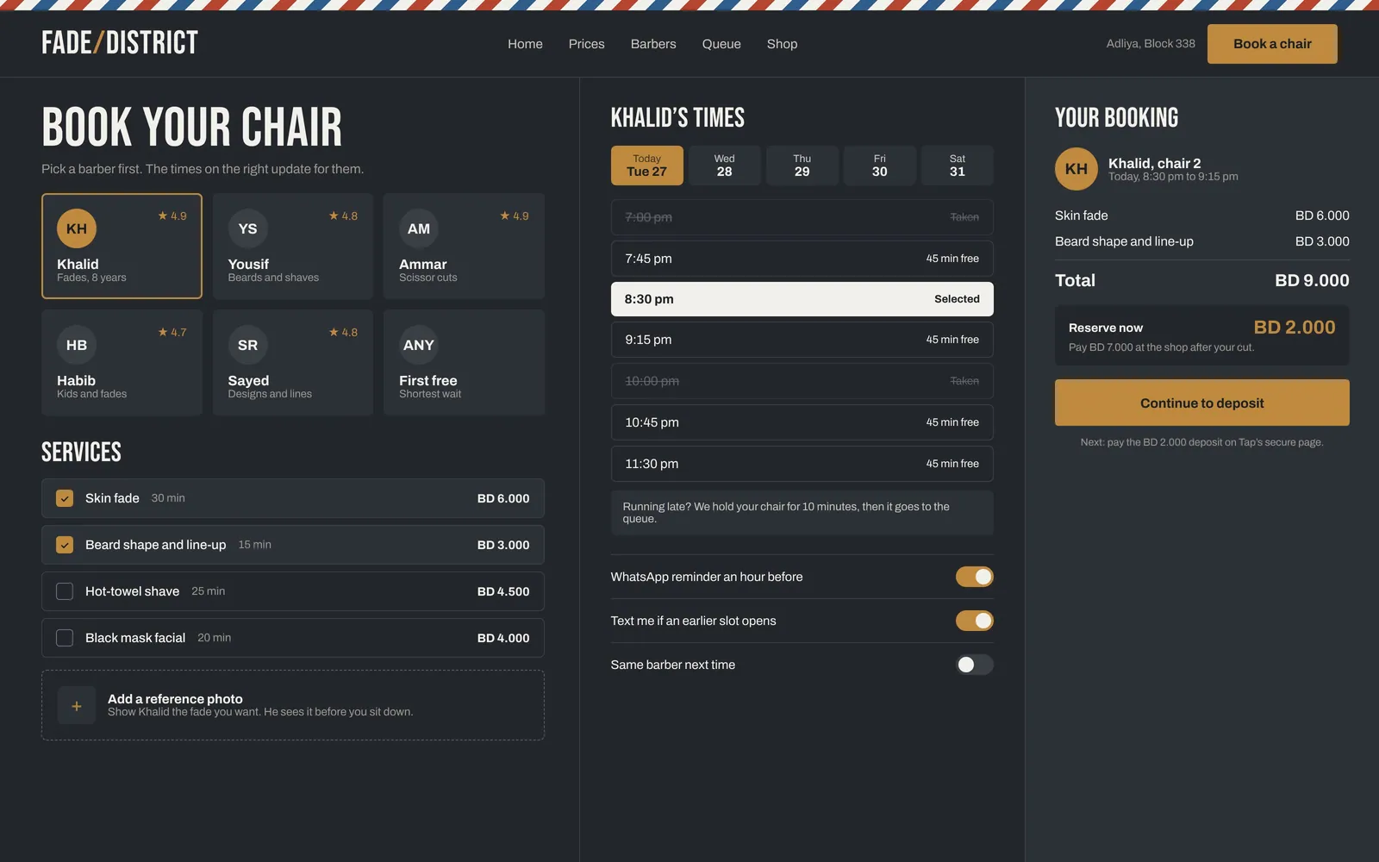
Task: Turn off earlier slot text alert
Action: pyautogui.click(x=974, y=621)
